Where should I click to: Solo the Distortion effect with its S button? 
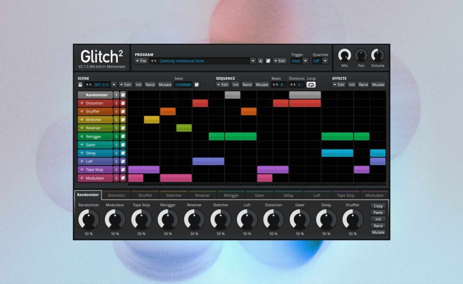(116, 103)
